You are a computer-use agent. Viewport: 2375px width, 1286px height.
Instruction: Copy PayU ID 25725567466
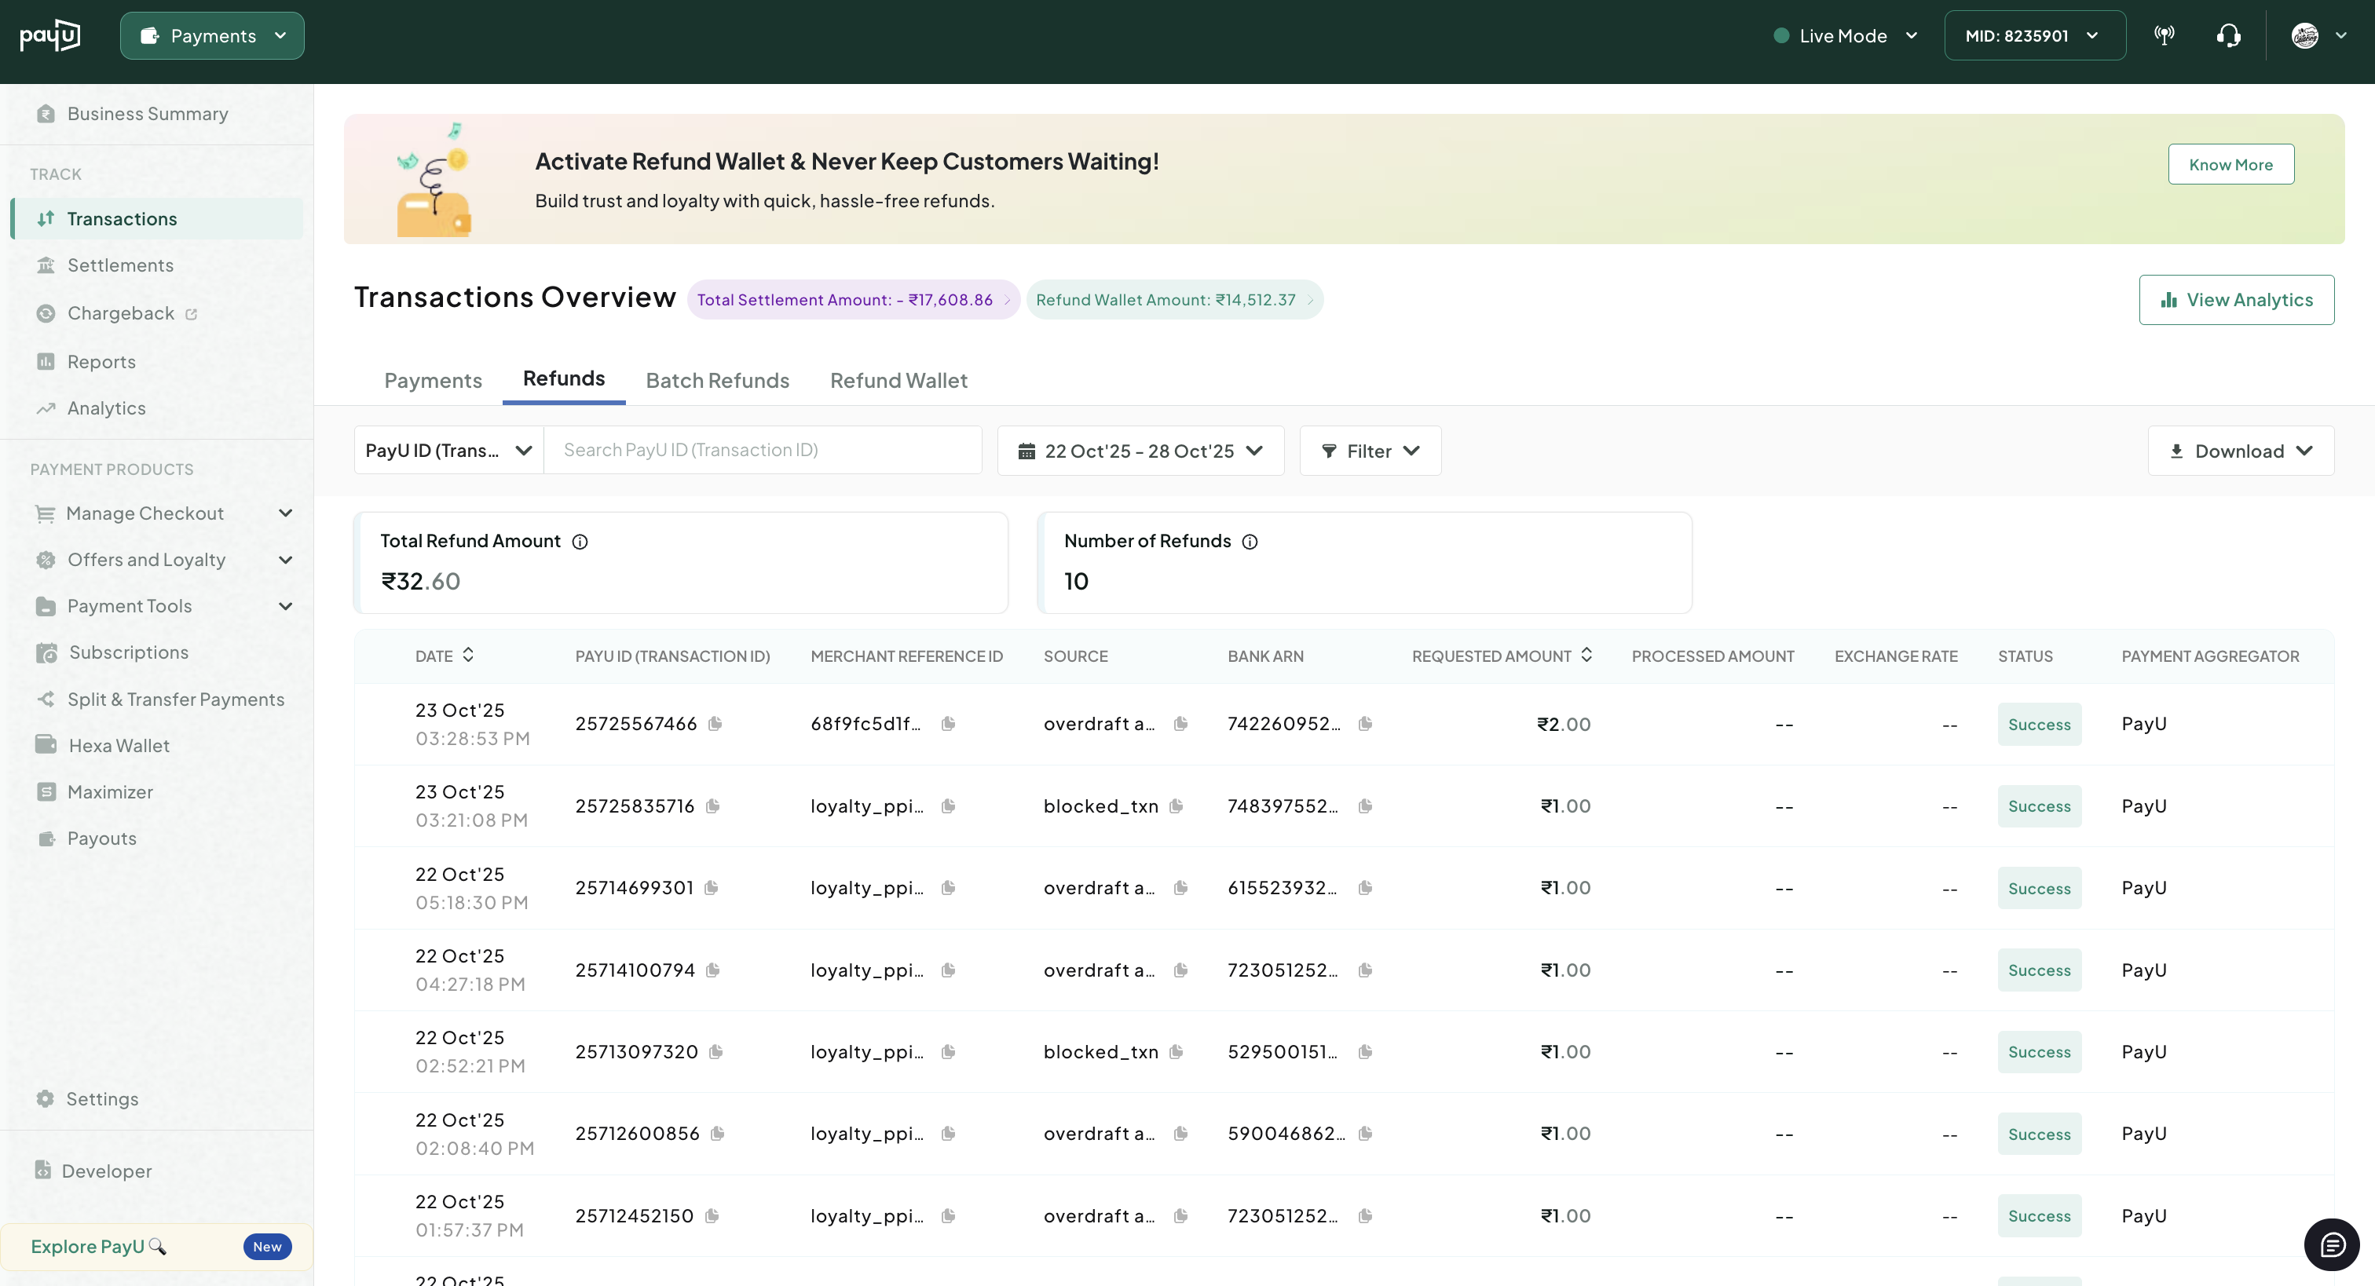click(715, 724)
